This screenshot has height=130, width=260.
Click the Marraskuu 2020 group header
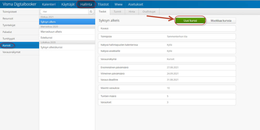[x=67, y=27]
